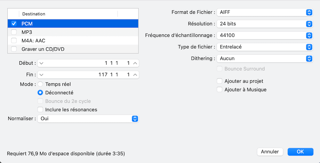Check the Graver un CD/DVD option
Image resolution: width=320 pixels, height=163 pixels.
(14, 49)
